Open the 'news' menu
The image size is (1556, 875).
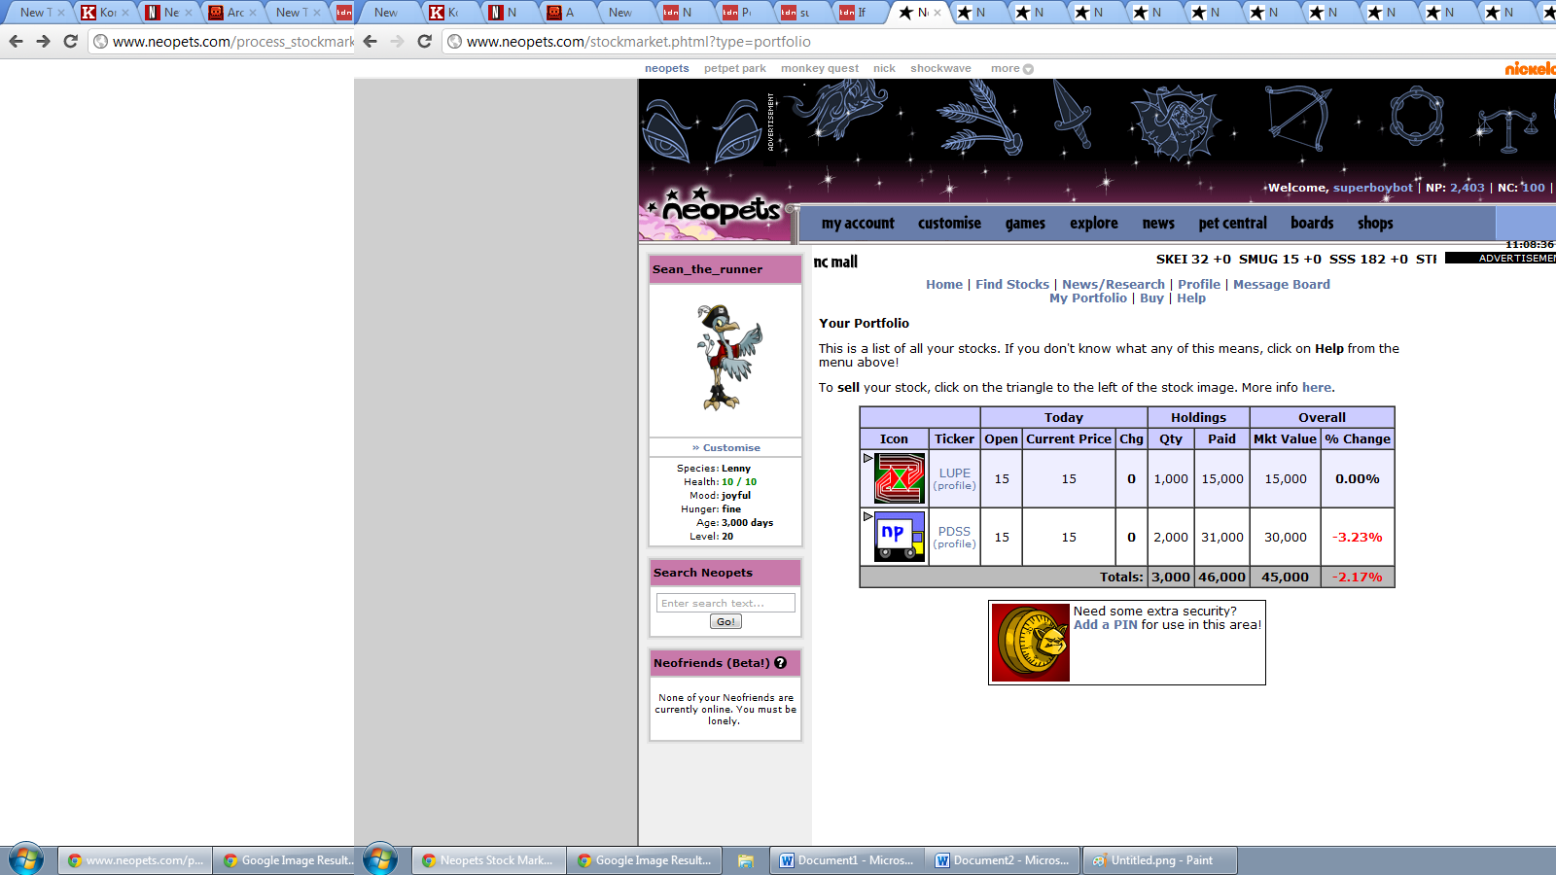click(1158, 223)
